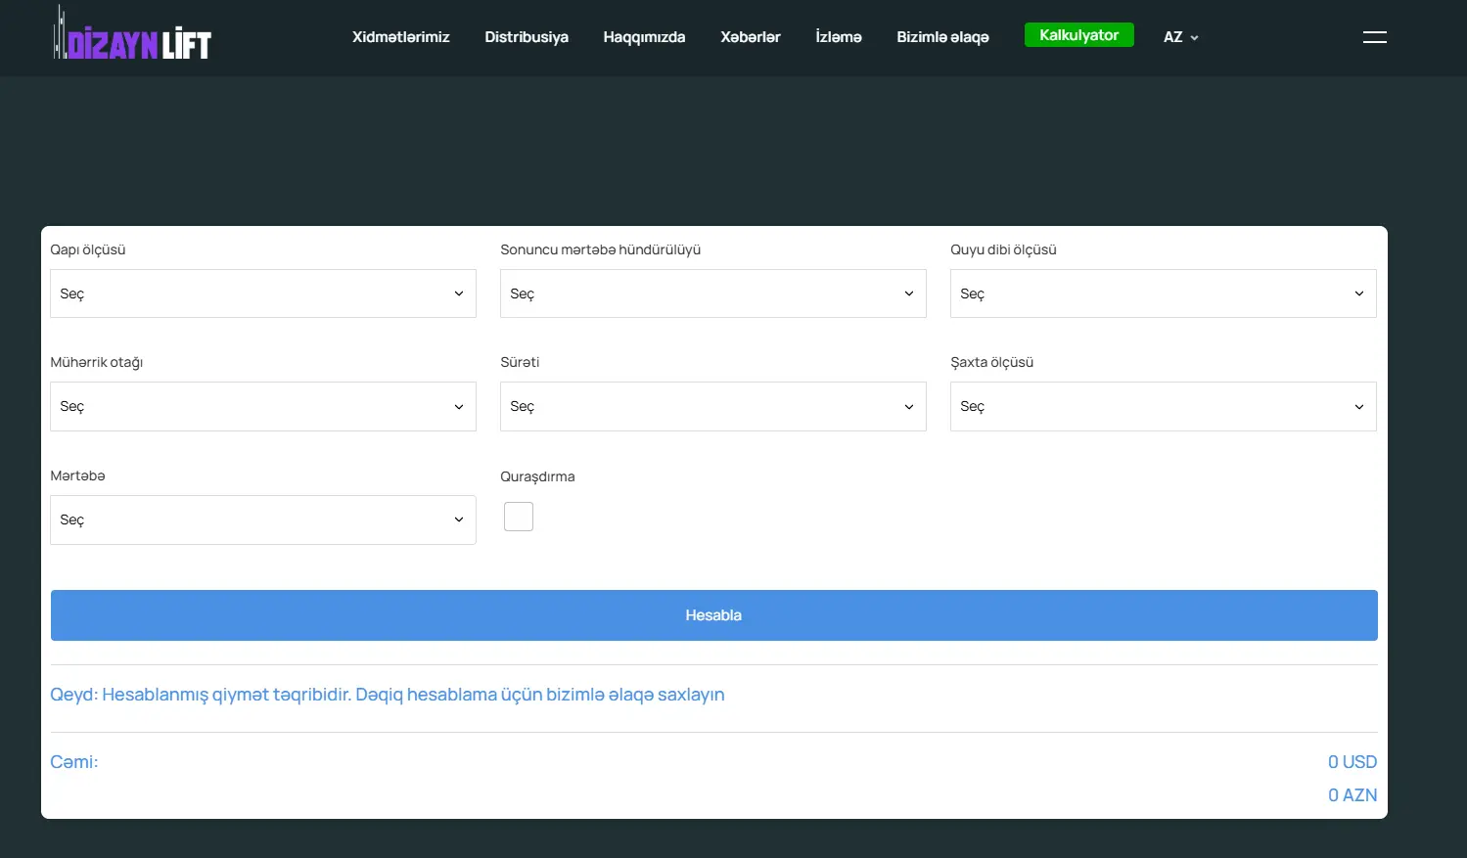The image size is (1467, 858).
Task: Click the Dizayn Lift logo
Action: click(132, 37)
